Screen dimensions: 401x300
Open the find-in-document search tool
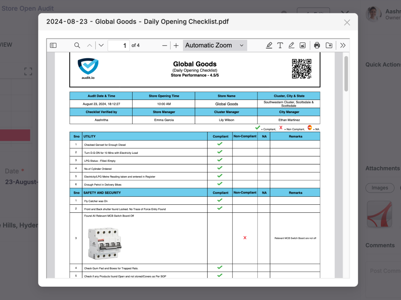click(x=77, y=46)
